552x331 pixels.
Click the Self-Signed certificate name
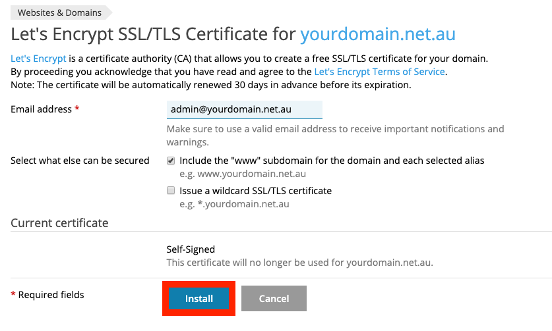click(x=191, y=249)
